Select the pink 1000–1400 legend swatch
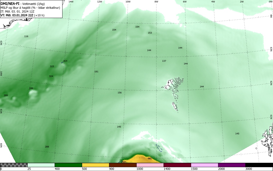Image resolution: width=273 pixels, height=171 pixels. (x=150, y=165)
